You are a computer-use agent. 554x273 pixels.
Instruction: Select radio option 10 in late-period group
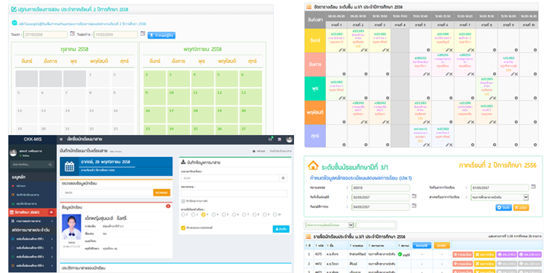(275, 214)
